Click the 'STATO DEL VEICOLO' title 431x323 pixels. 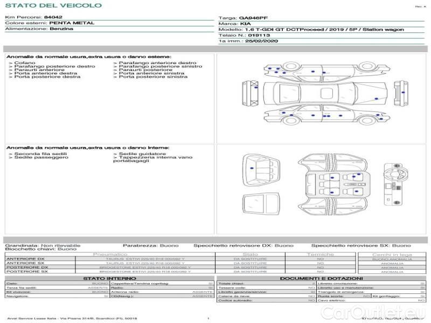53,5
